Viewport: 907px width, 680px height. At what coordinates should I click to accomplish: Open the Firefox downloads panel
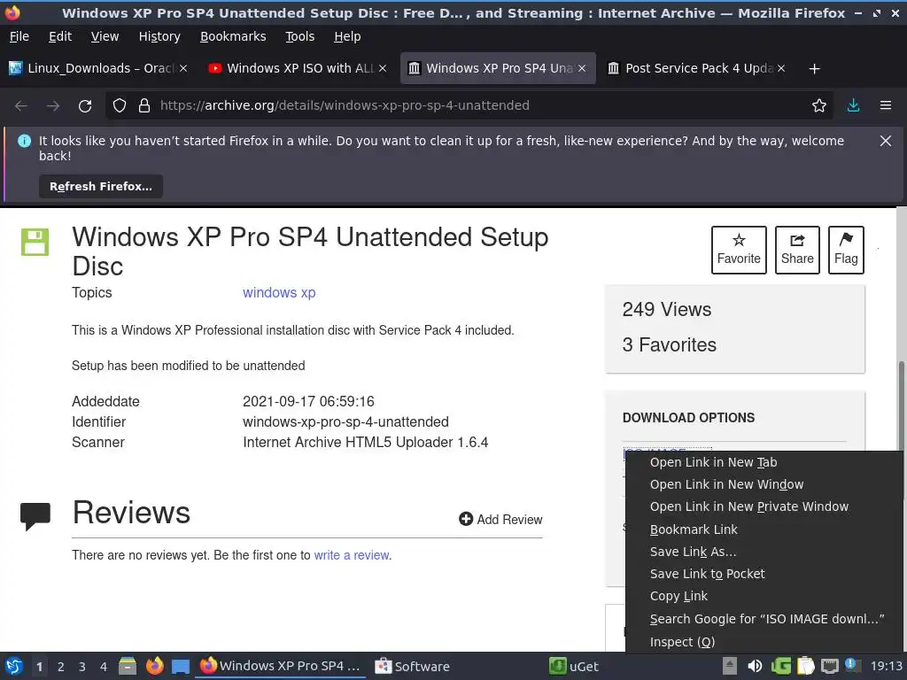point(853,105)
